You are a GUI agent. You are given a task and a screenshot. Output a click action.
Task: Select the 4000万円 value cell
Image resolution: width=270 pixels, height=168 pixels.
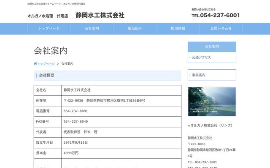[121, 153]
